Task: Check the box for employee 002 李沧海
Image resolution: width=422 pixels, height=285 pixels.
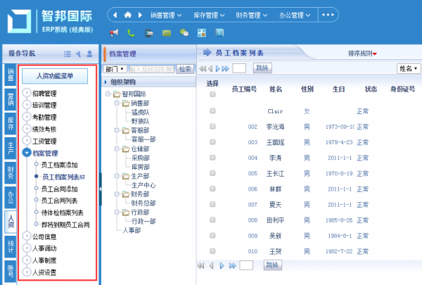Action: (212, 127)
